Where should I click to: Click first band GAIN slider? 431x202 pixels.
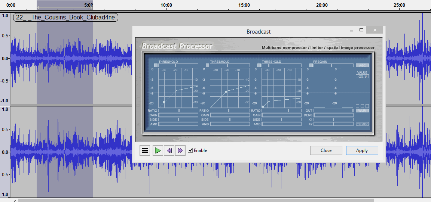click(x=178, y=115)
